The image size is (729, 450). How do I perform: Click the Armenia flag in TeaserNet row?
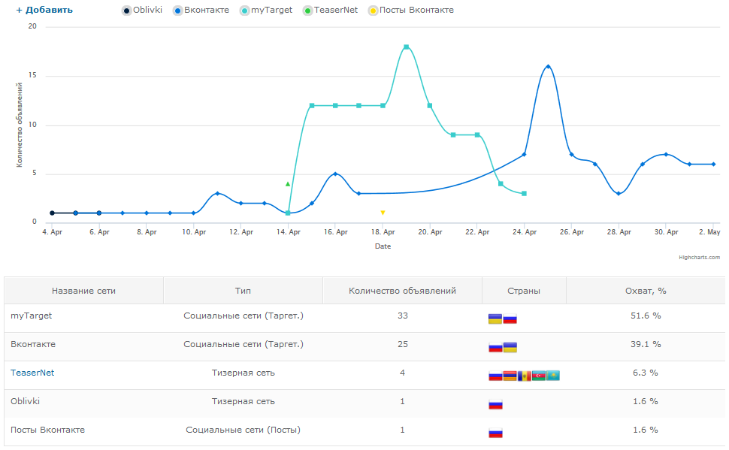pos(510,376)
